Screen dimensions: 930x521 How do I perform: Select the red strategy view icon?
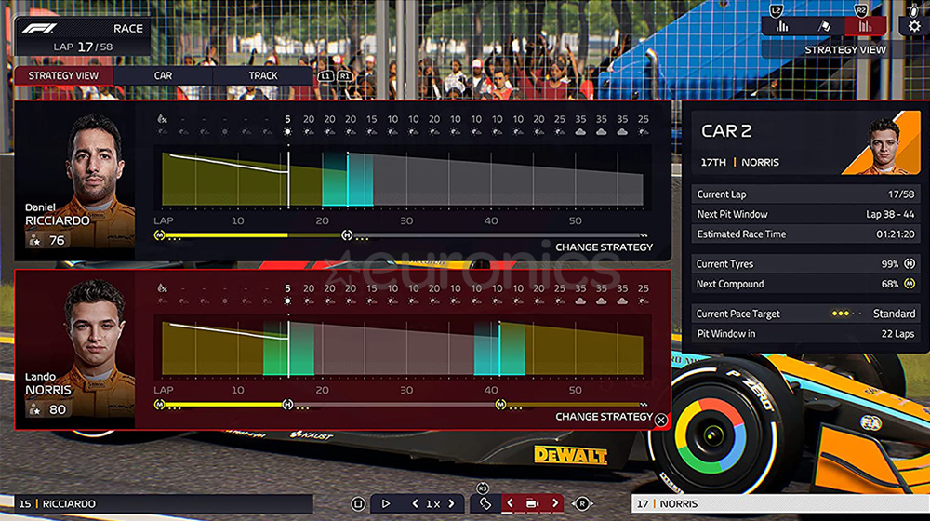coord(865,26)
